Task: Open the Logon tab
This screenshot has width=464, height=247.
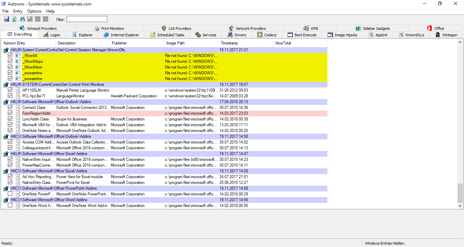Action: pyautogui.click(x=52, y=35)
